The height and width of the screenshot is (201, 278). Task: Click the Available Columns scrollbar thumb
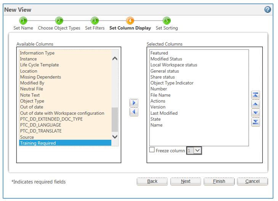point(115,120)
